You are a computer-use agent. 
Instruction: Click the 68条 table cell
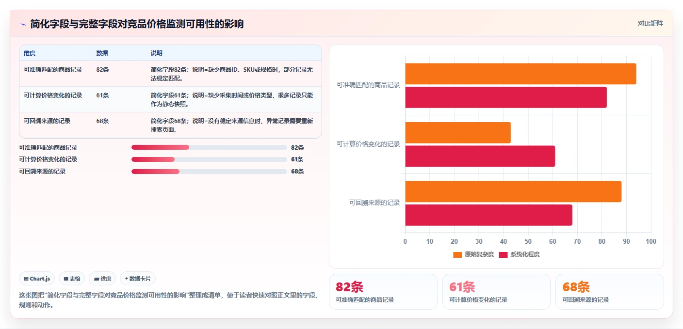coord(102,121)
